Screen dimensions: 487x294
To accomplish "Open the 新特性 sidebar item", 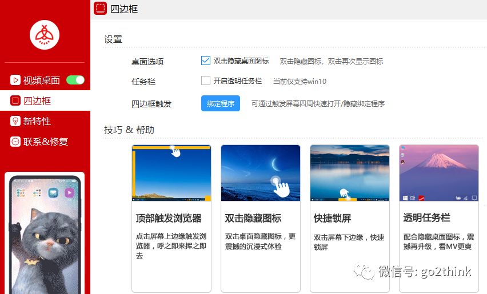I will click(37, 121).
